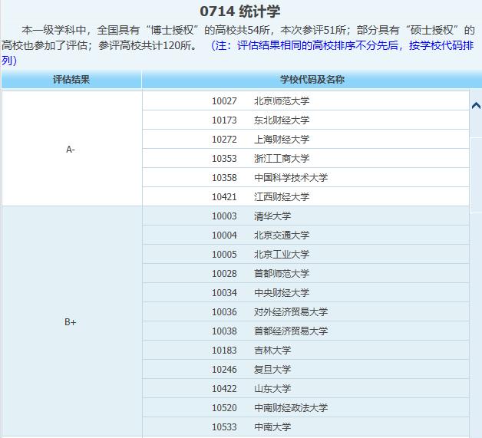Click row 10036 对外经济贸易大学
The width and height of the screenshot is (482, 438).
tap(305, 311)
